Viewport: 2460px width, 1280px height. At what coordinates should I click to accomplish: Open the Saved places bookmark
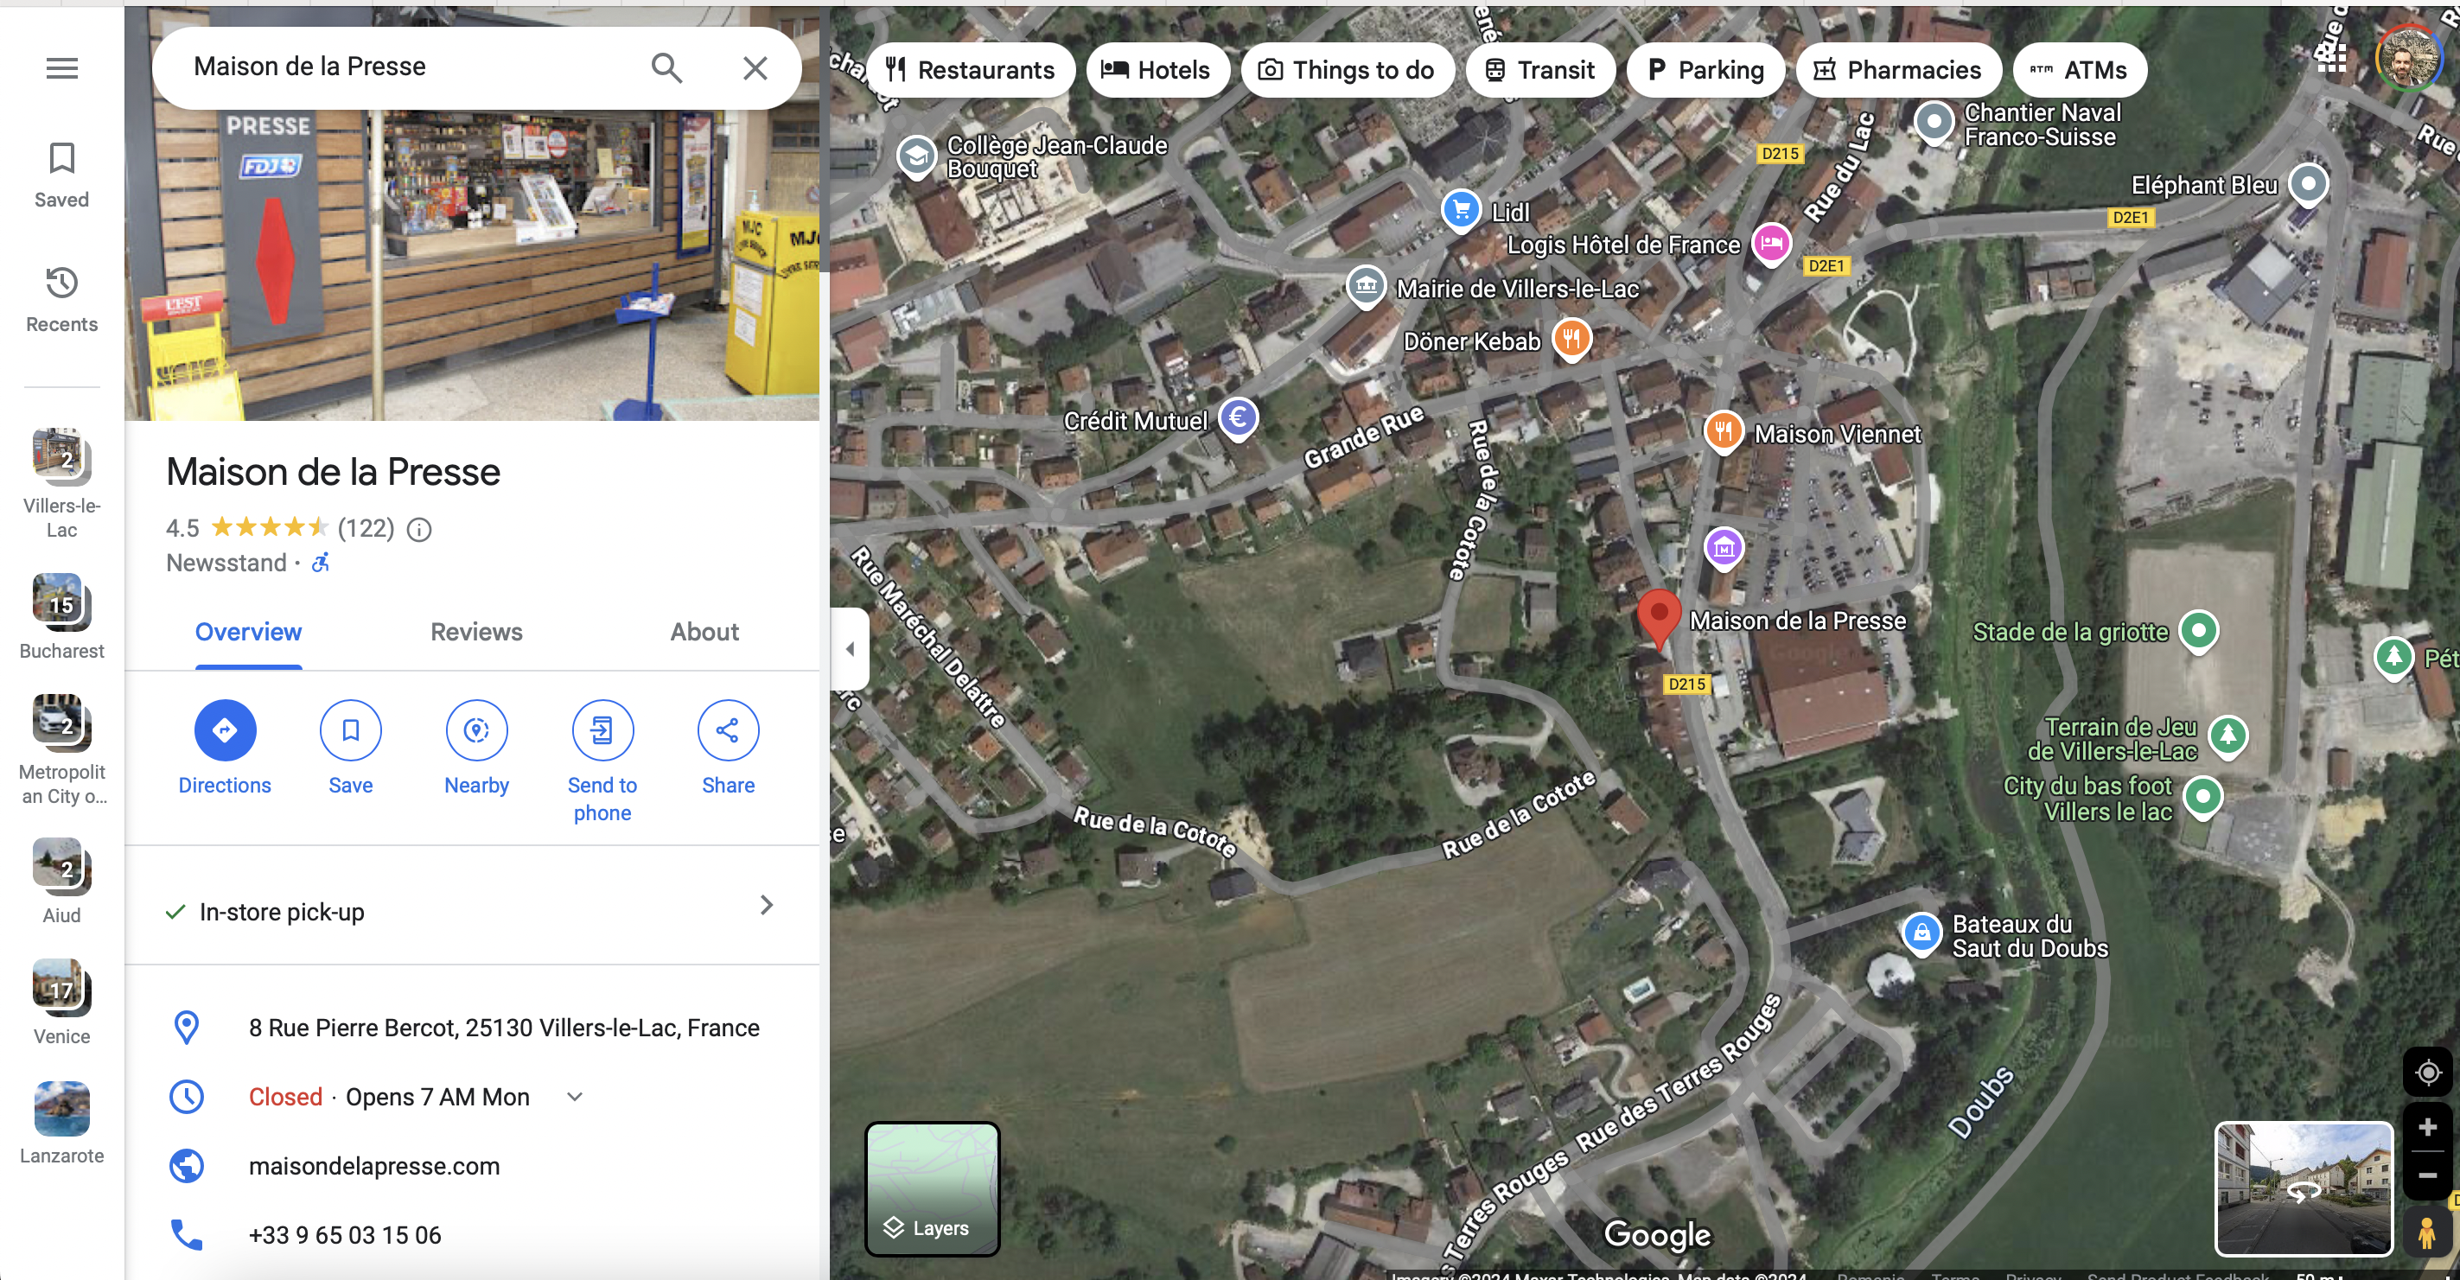62,175
